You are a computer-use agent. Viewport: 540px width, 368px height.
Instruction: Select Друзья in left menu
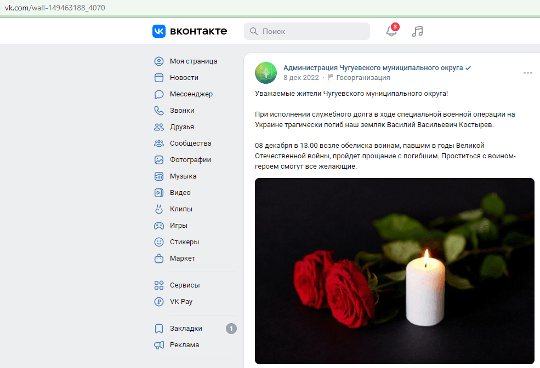[x=182, y=127]
